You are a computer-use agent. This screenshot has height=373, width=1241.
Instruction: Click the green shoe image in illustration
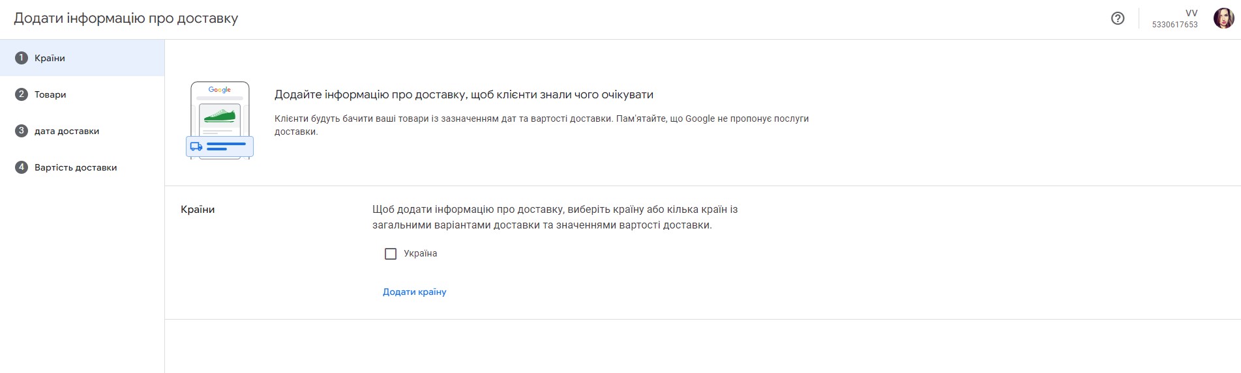(220, 116)
